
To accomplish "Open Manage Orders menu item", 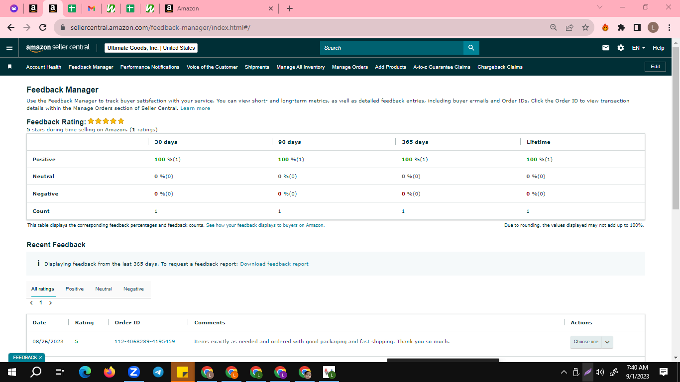I will [x=350, y=67].
